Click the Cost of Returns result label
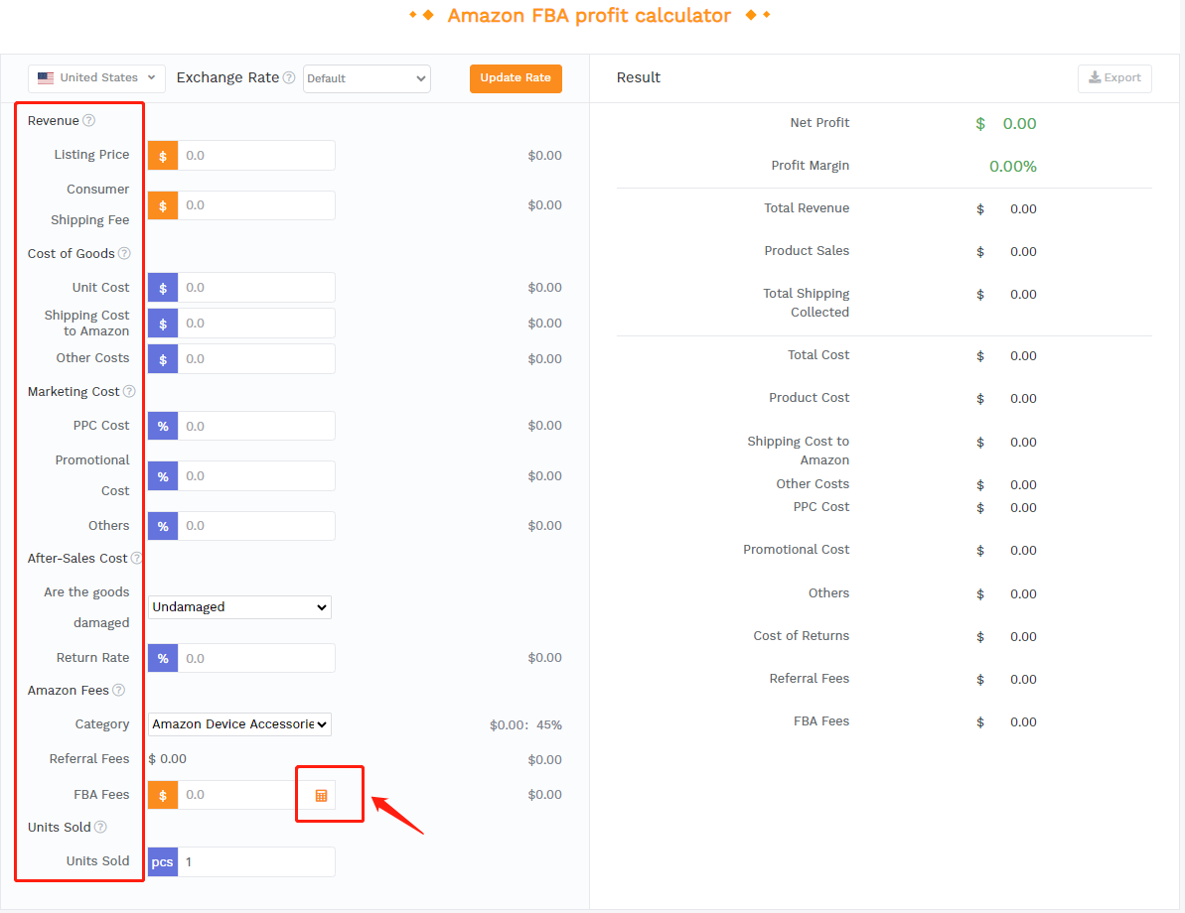The height and width of the screenshot is (913, 1185). coord(801,636)
